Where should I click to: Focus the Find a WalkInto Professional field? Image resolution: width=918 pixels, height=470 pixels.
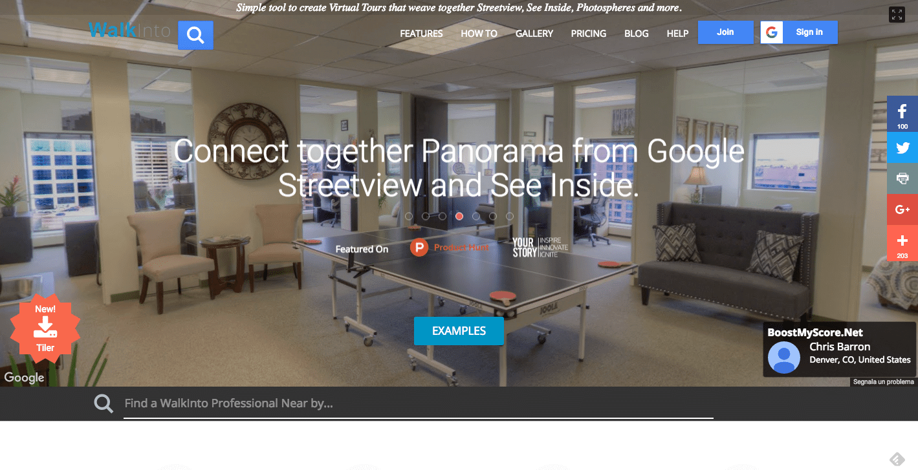pos(419,404)
